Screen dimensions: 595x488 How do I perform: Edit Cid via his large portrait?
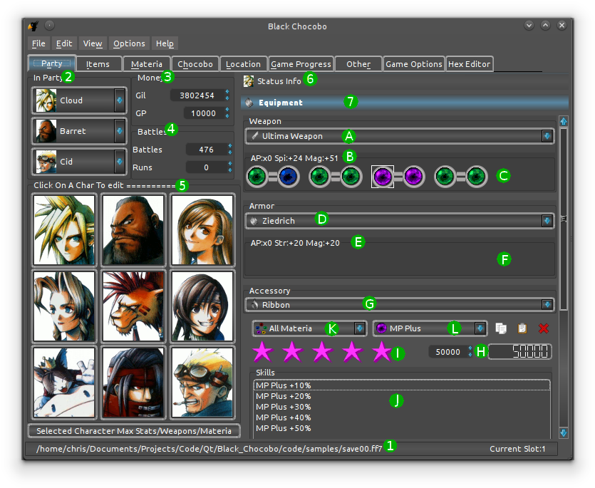click(202, 383)
